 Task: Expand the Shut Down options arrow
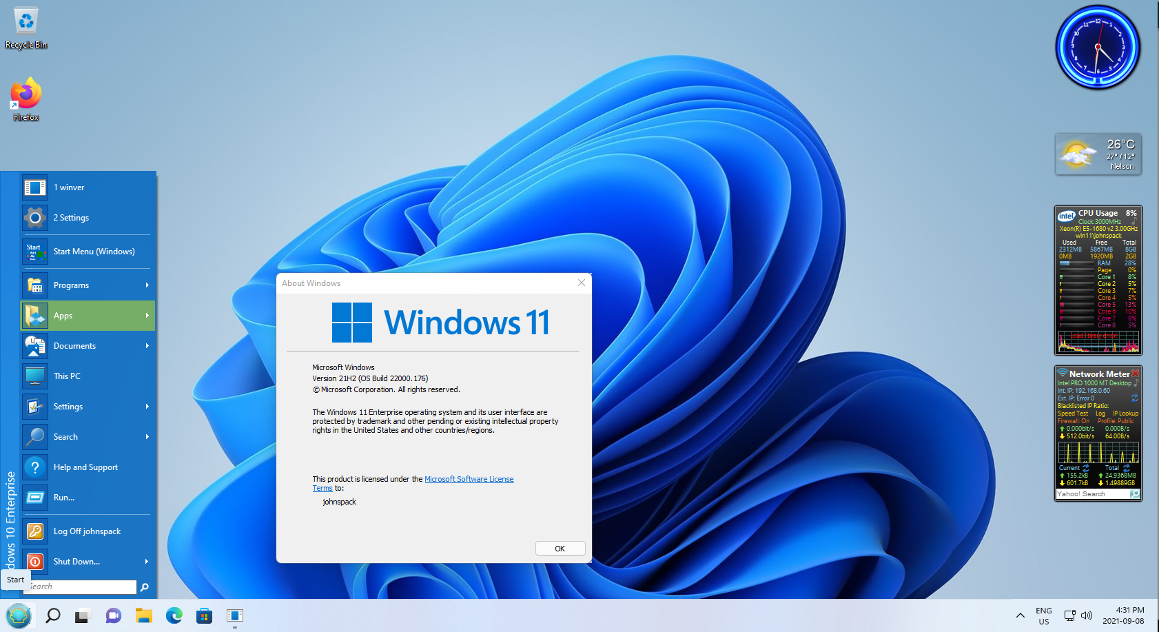[147, 562]
